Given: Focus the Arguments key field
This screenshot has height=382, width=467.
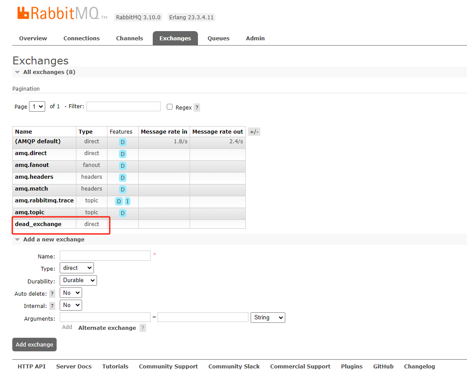Looking at the screenshot, I should tap(105, 317).
